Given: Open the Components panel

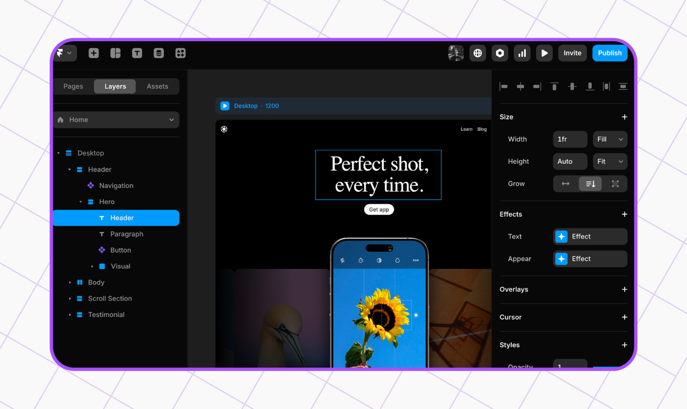Looking at the screenshot, I should point(180,53).
